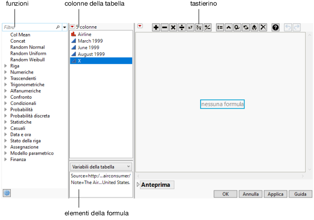This screenshot has height=220, width=314.
Task: Expand the Casuali function group
Action: click(x=6, y=128)
